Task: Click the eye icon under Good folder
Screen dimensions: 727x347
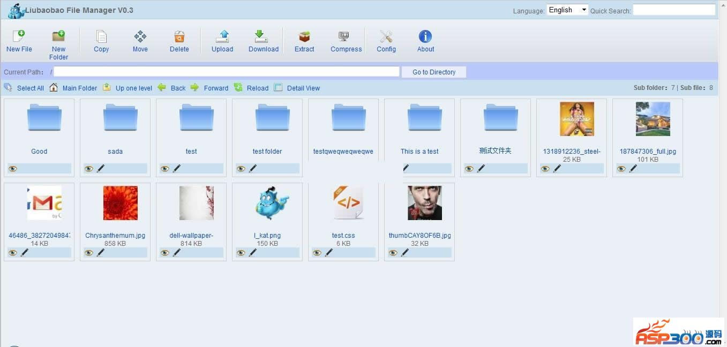Action: (13, 169)
